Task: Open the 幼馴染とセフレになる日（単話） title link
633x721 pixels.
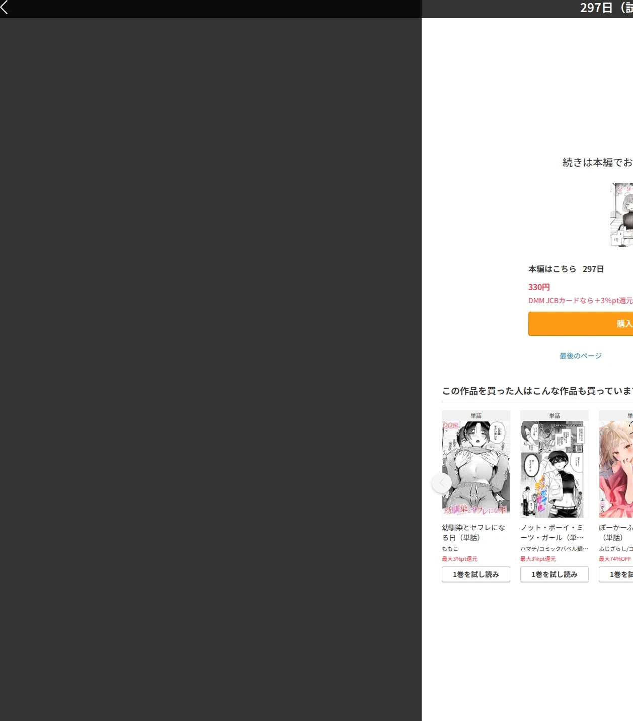Action: point(473,533)
